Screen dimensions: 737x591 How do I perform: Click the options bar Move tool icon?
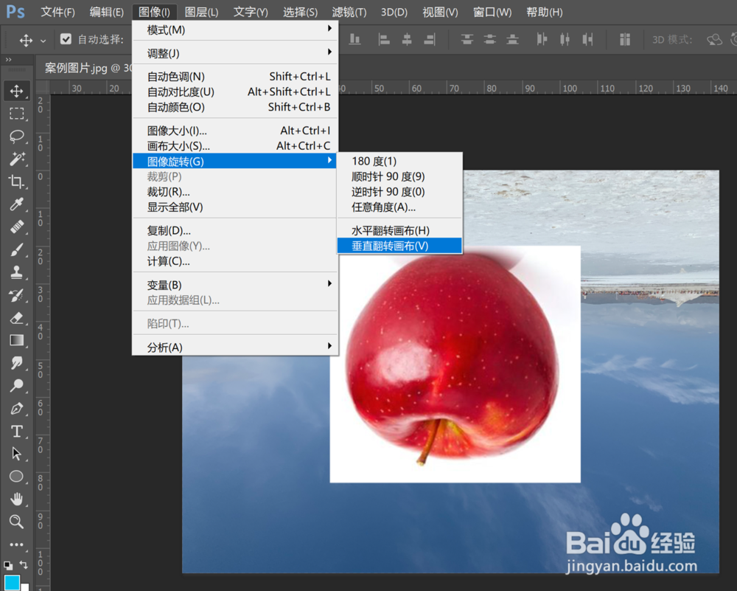coord(26,40)
